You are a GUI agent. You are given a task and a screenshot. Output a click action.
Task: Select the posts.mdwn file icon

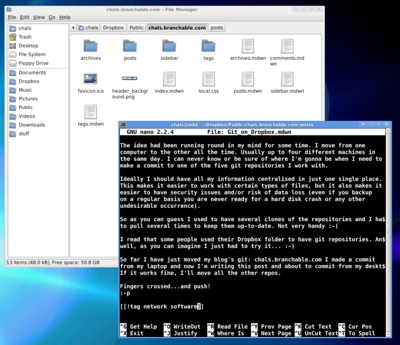[248, 79]
